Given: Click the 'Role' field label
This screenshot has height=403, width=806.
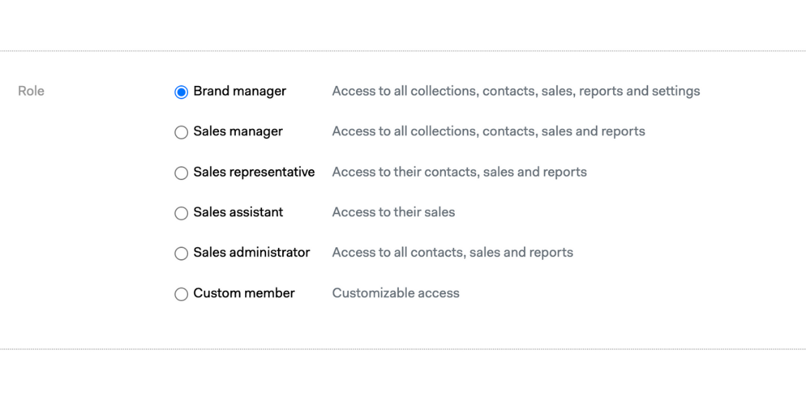Looking at the screenshot, I should pyautogui.click(x=31, y=91).
